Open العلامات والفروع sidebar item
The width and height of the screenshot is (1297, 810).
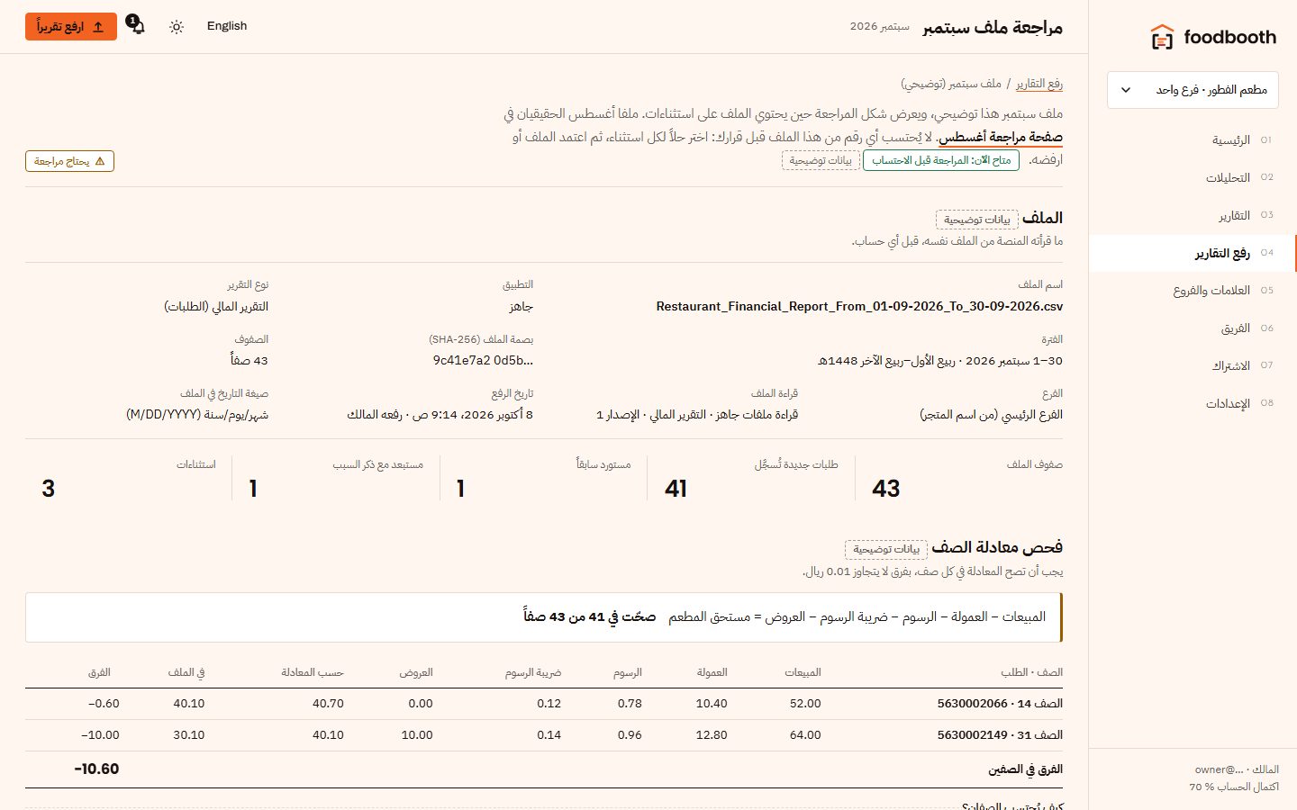click(x=1192, y=291)
